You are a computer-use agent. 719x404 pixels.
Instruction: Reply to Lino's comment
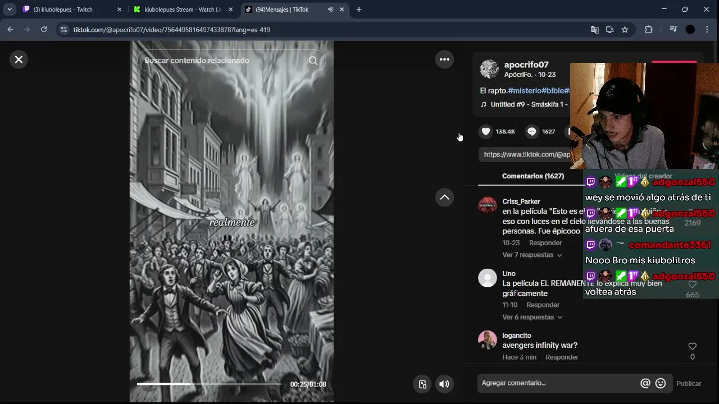click(x=543, y=305)
